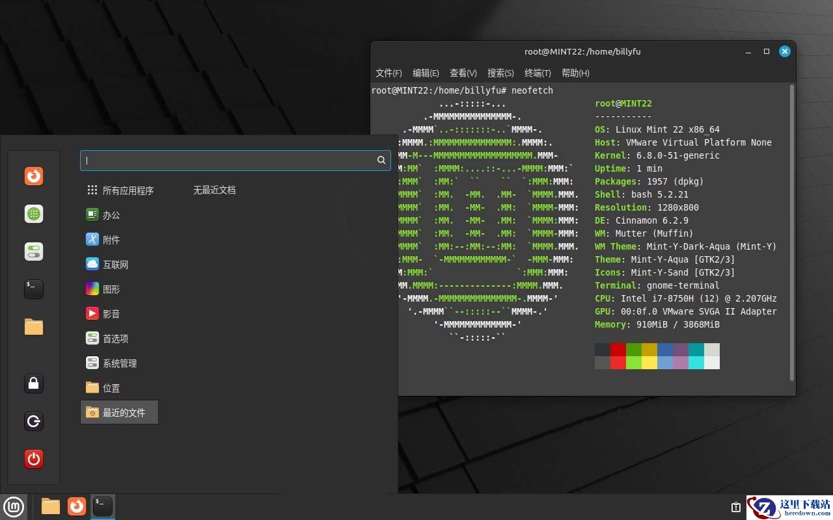Image resolution: width=833 pixels, height=520 pixels.
Task: Click the 'Packages: 1957 (dpkg)' line
Action: pyautogui.click(x=649, y=181)
